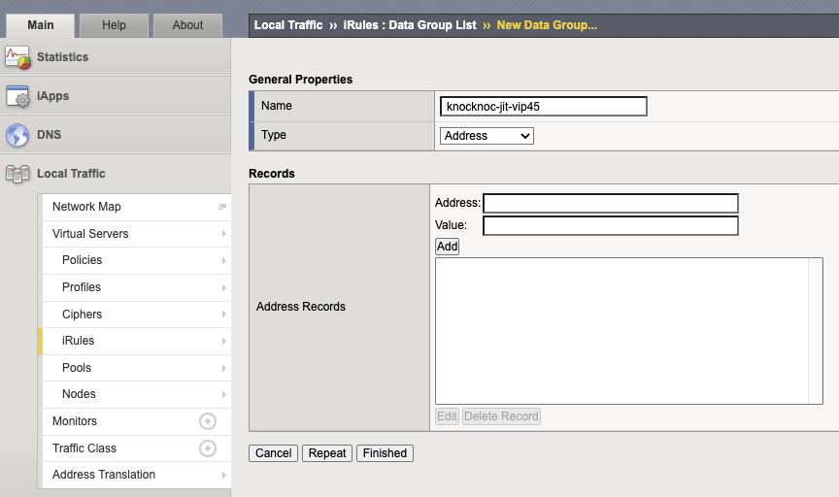839x497 pixels.
Task: Select Profiles in sidebar
Action: (82, 287)
